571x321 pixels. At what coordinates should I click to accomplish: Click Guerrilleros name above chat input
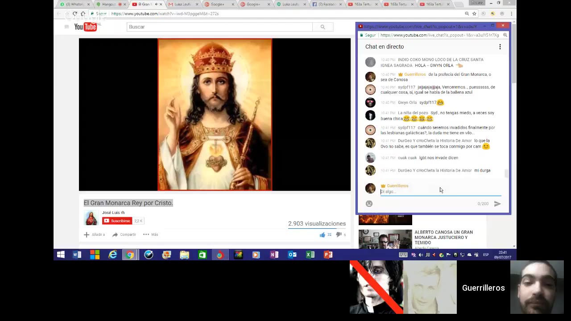point(397,186)
